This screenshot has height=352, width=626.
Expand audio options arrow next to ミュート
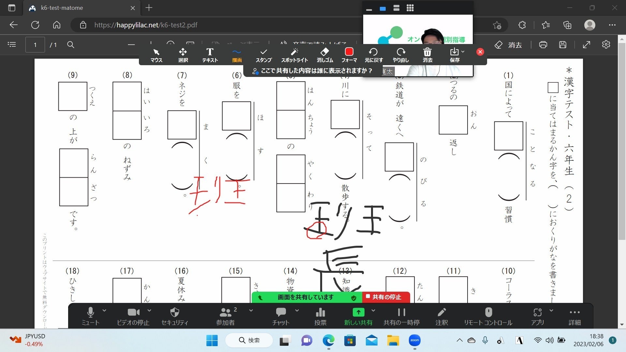[104, 311]
